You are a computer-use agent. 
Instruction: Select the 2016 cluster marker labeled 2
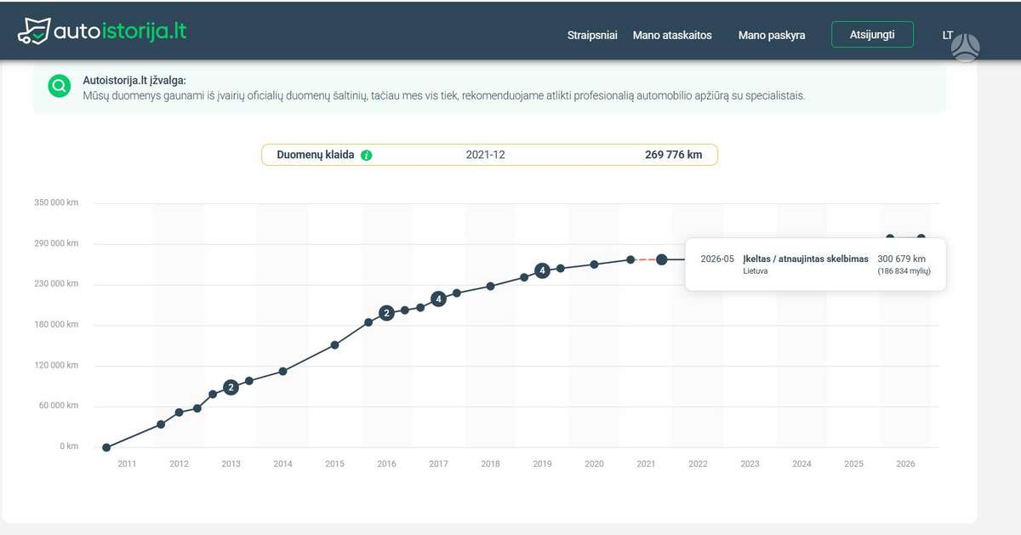(x=386, y=313)
